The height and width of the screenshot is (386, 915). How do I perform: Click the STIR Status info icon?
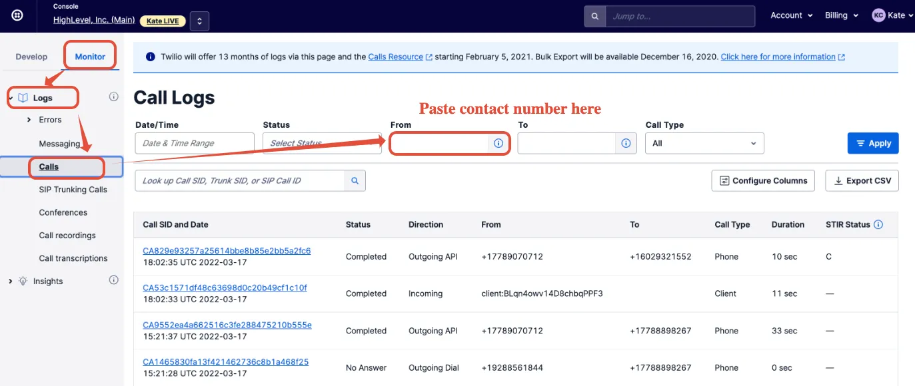pos(878,224)
